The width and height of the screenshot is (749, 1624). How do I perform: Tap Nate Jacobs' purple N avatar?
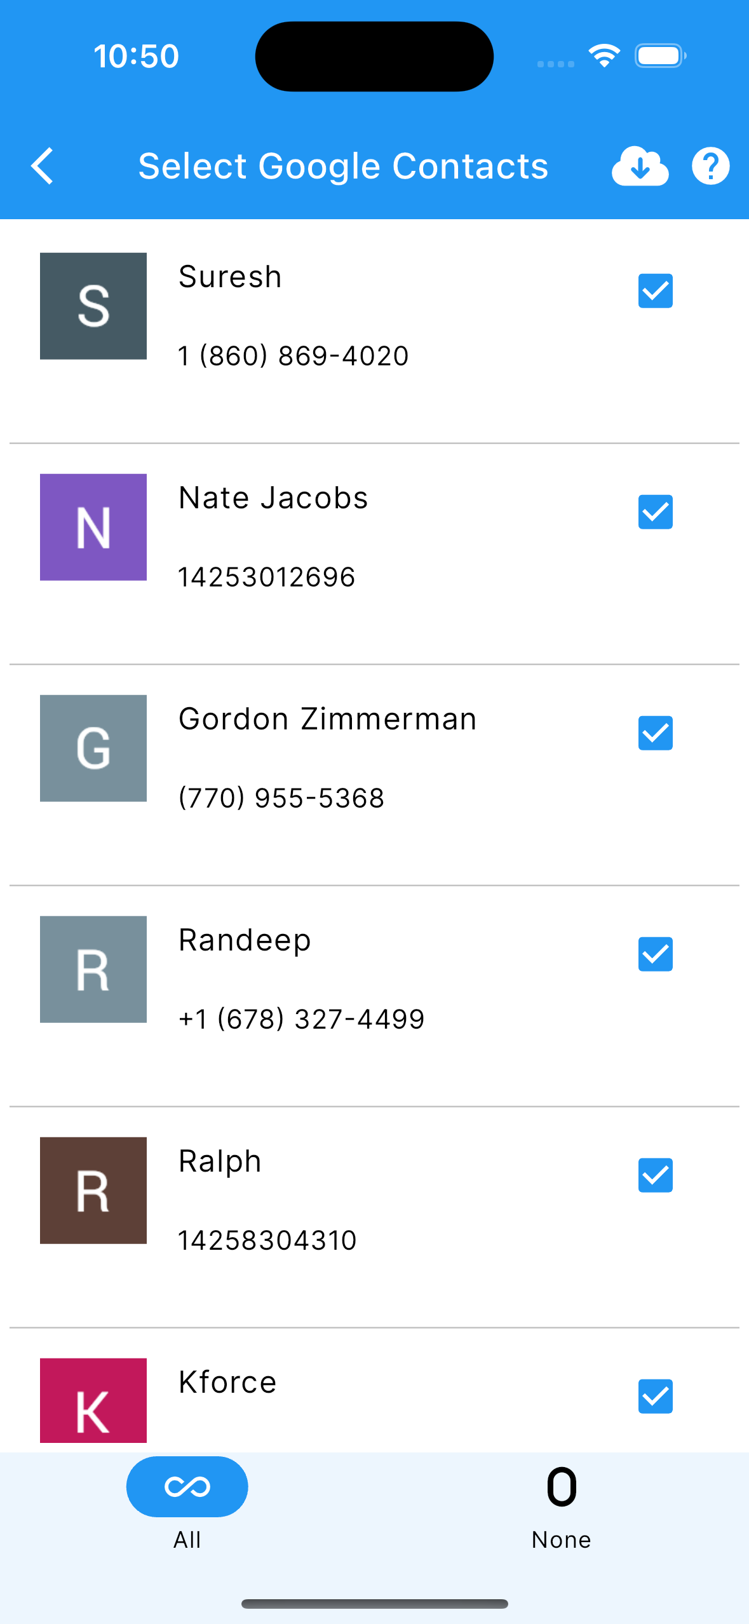(93, 527)
